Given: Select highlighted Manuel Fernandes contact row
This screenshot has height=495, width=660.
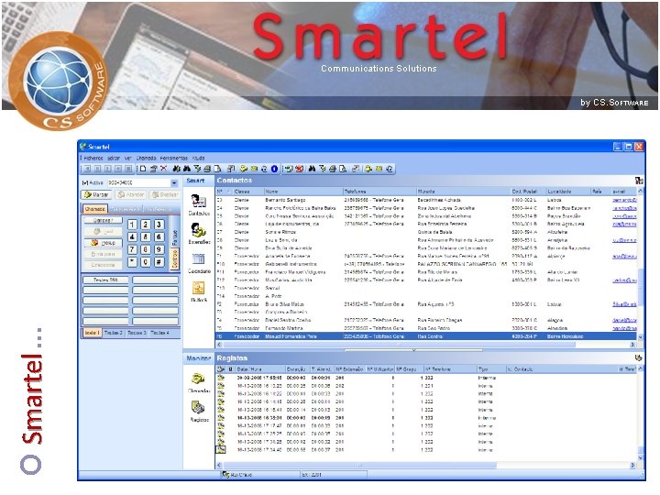Looking at the screenshot, I should (426, 336).
